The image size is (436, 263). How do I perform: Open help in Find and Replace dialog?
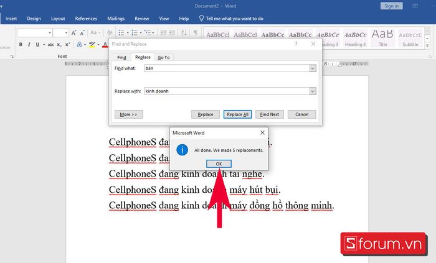click(x=296, y=44)
